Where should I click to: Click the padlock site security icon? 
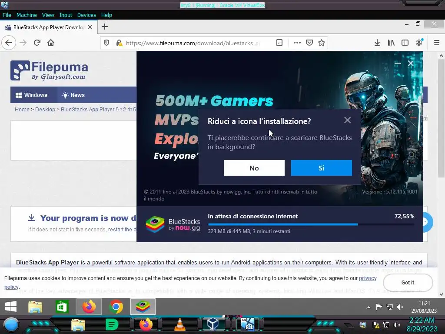point(119,43)
